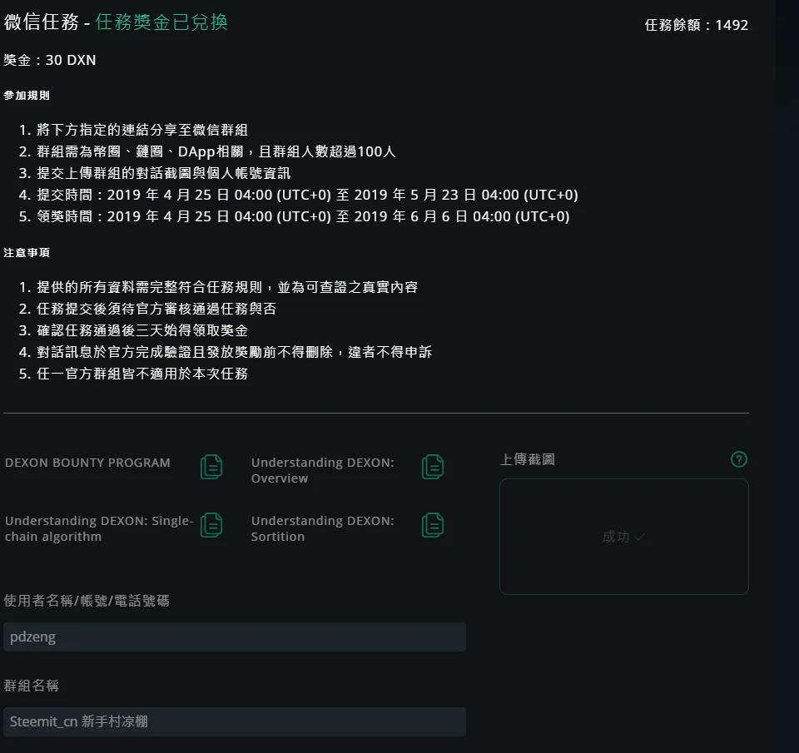799x753 pixels.
Task: Click the DEXON BOUNTY PROGRAM title
Action: pos(87,463)
